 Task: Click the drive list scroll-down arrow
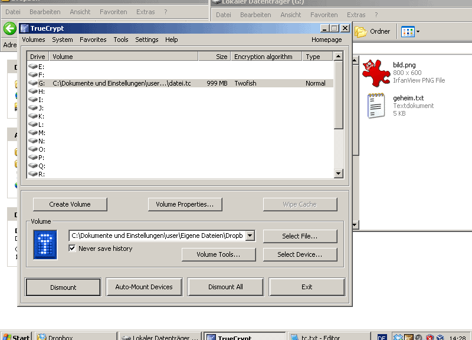click(x=339, y=174)
